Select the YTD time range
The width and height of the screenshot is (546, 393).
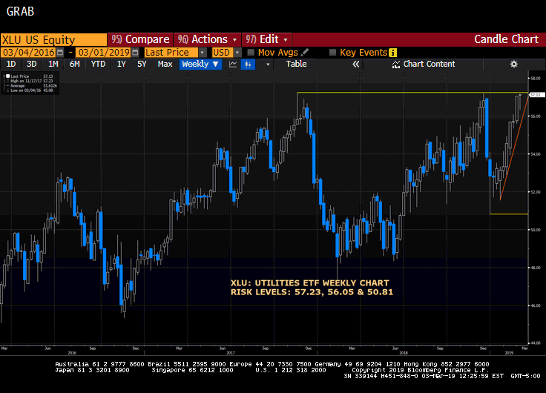(x=98, y=64)
